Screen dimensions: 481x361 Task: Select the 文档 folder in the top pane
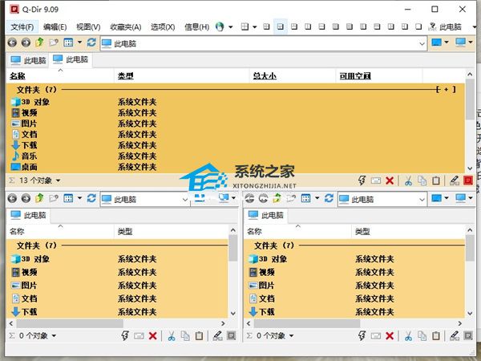[24, 135]
